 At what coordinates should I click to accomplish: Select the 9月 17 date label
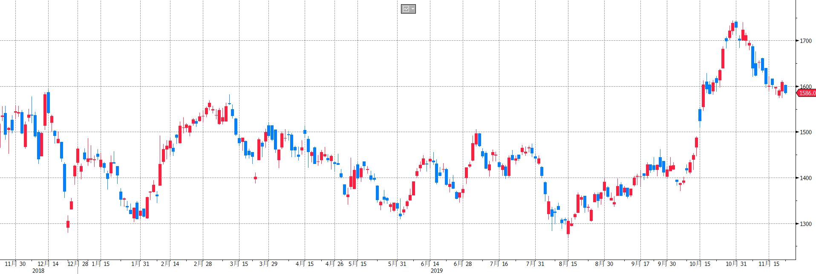640,264
